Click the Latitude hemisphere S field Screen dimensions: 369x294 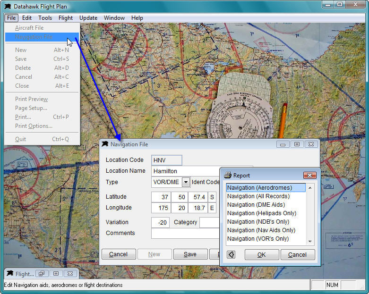[212, 197]
